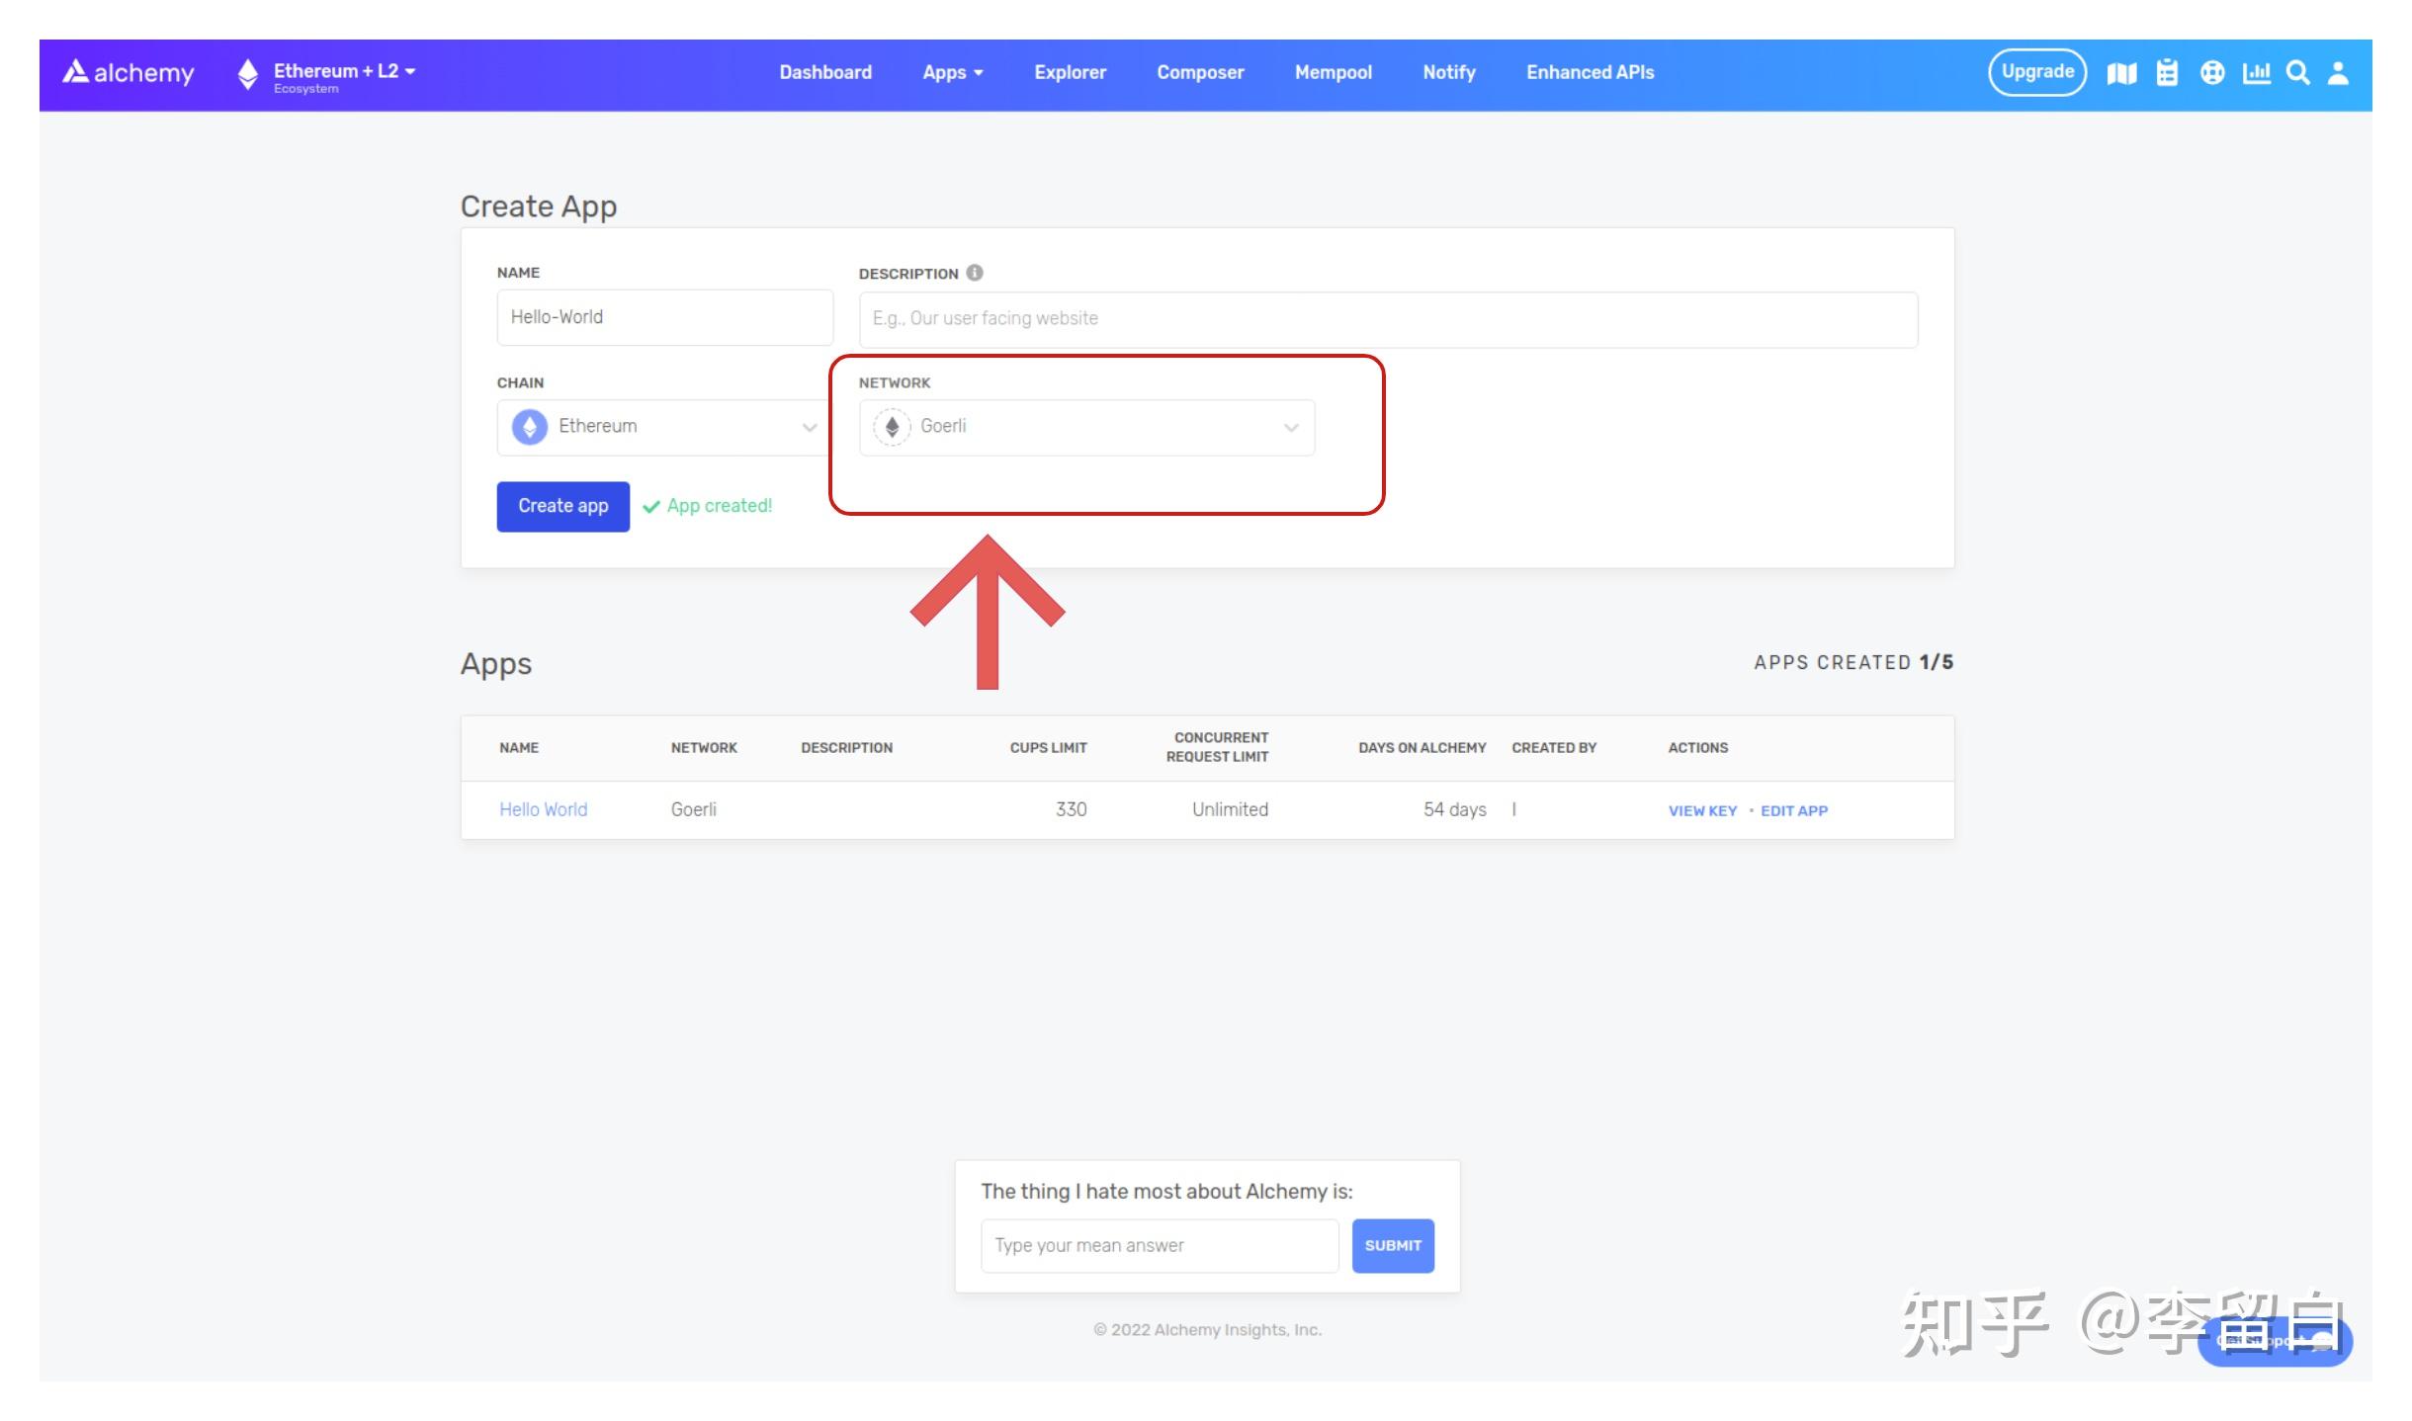
Task: Open the Enhanced APIs menu item
Action: click(1590, 73)
